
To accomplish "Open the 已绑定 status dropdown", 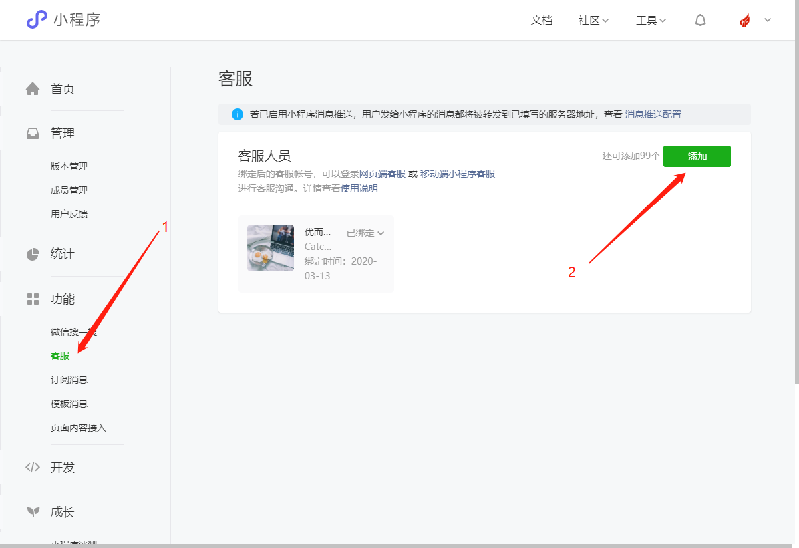I will pyautogui.click(x=365, y=233).
